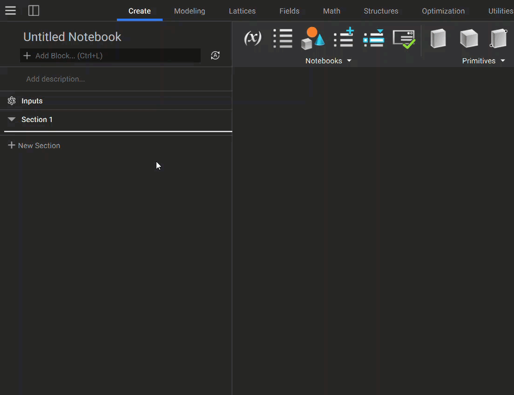Screen dimensions: 514x395
Task: Toggle the split panel layout view
Action: click(x=34, y=10)
